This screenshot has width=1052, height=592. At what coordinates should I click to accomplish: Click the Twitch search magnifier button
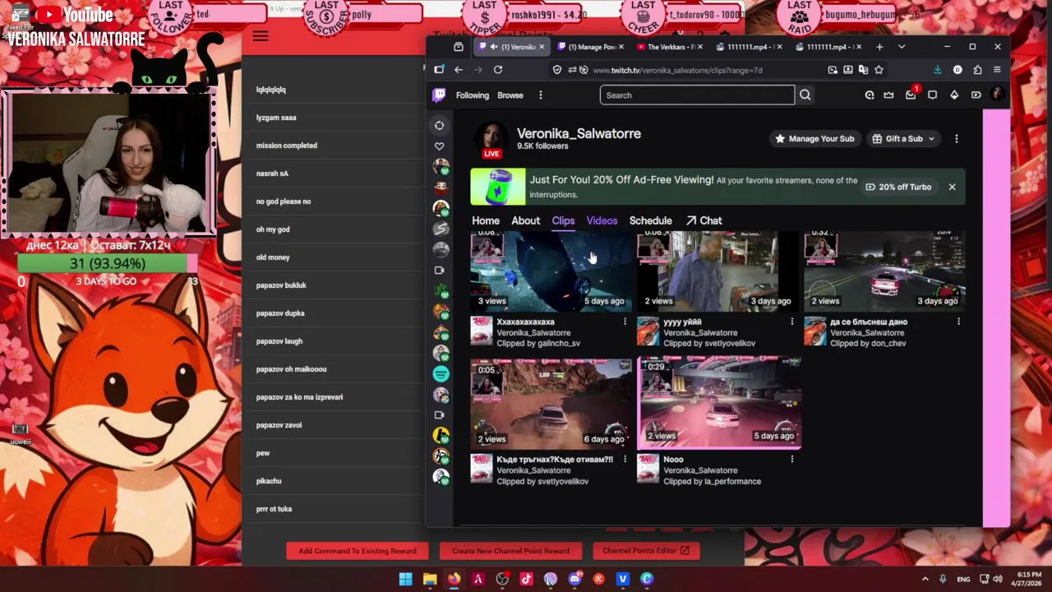[805, 95]
